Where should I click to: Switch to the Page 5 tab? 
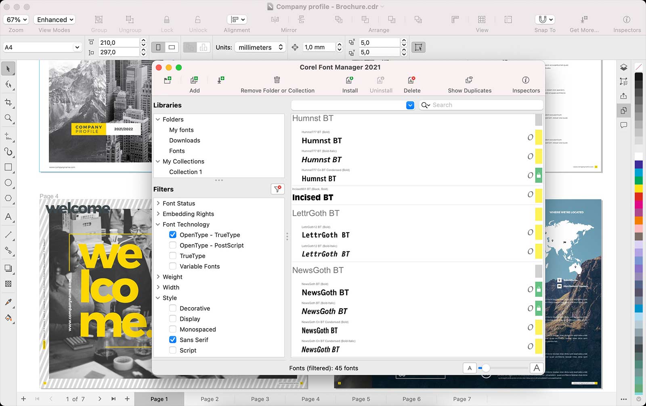pos(361,399)
